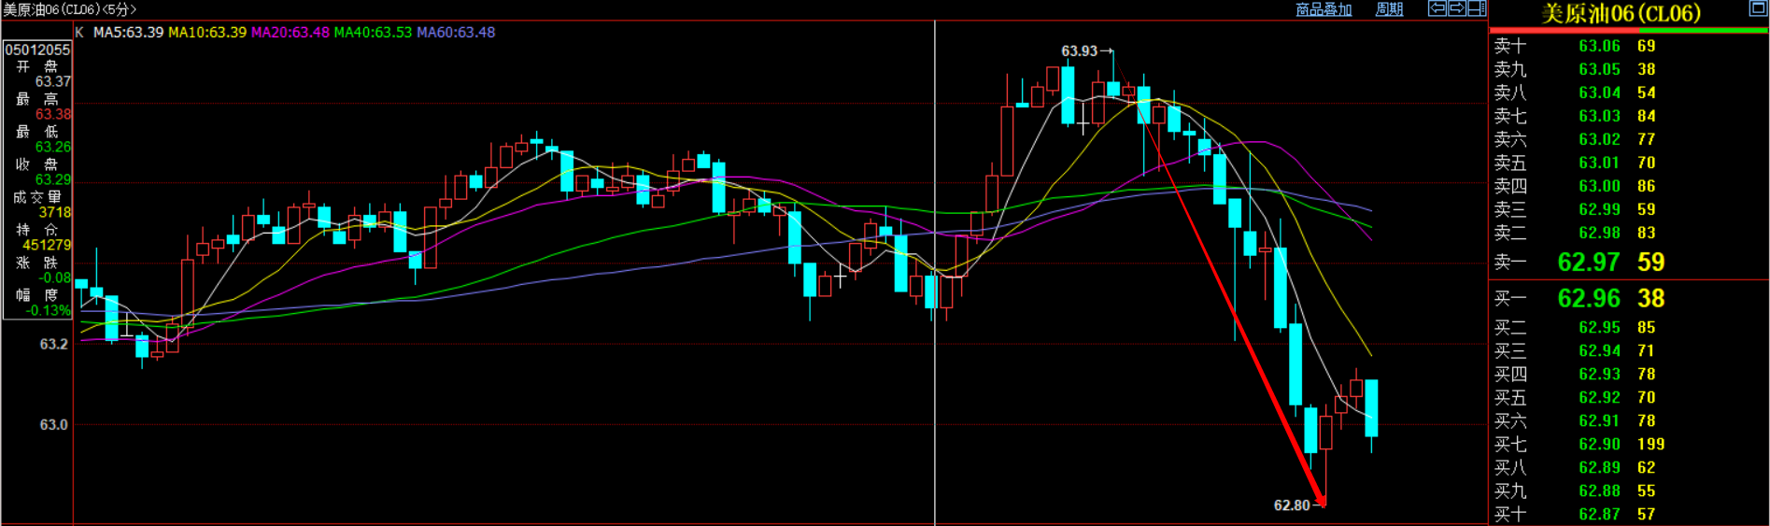Open the 周期 period selector

[x=1389, y=9]
